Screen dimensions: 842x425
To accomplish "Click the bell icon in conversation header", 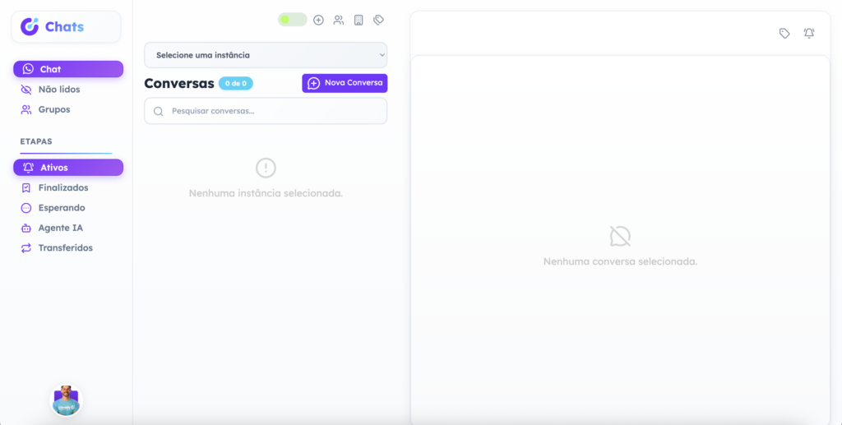I will (809, 33).
